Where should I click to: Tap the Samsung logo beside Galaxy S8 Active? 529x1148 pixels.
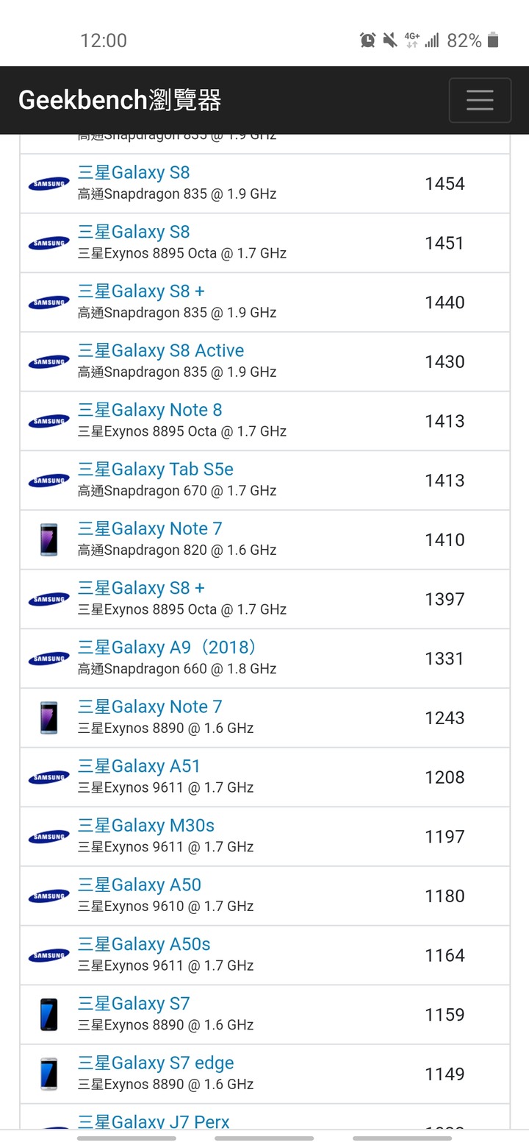[x=48, y=362]
